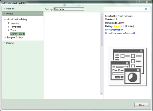Click the star rating display

pos(119,26)
